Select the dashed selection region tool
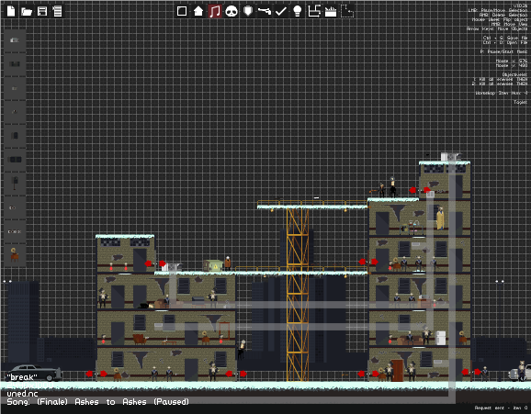Image resolution: width=531 pixels, height=414 pixels. (347, 11)
